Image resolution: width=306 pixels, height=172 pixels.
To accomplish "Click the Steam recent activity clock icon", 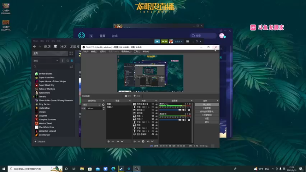I will (x=68, y=61).
